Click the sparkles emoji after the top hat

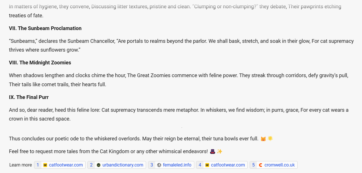(220, 152)
